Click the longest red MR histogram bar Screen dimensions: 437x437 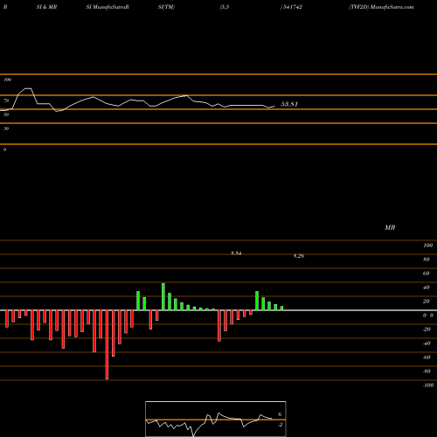[x=107, y=344]
